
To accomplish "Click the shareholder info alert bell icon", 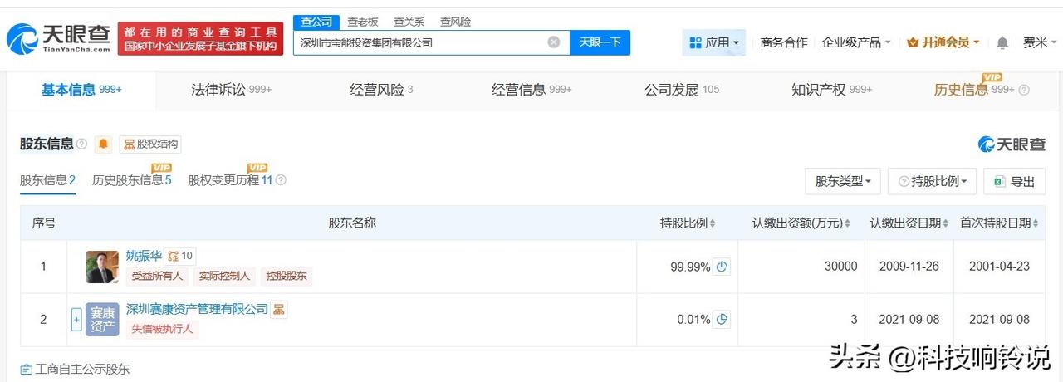I will pyautogui.click(x=104, y=144).
